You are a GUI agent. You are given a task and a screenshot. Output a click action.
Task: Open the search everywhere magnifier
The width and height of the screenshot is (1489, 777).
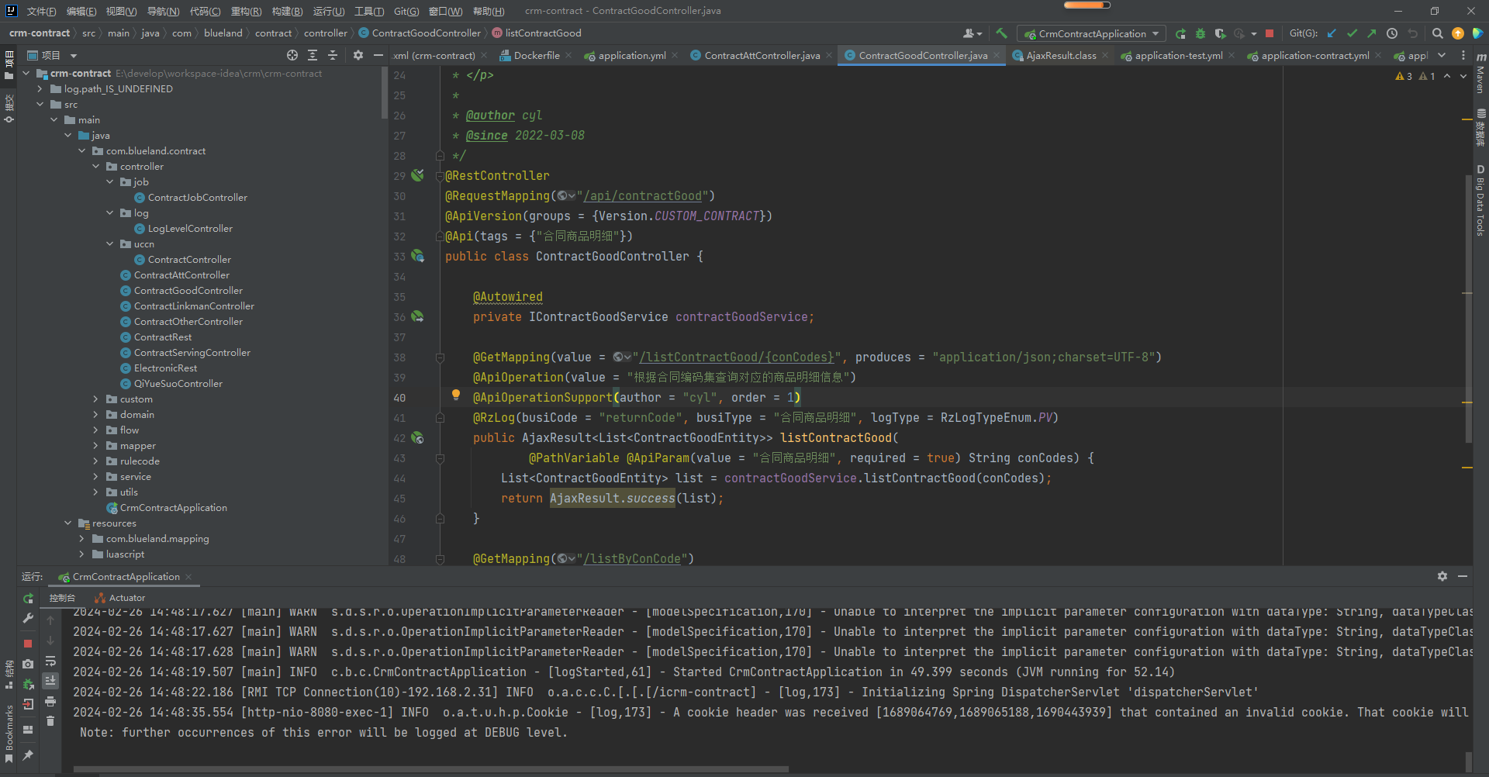tap(1437, 33)
